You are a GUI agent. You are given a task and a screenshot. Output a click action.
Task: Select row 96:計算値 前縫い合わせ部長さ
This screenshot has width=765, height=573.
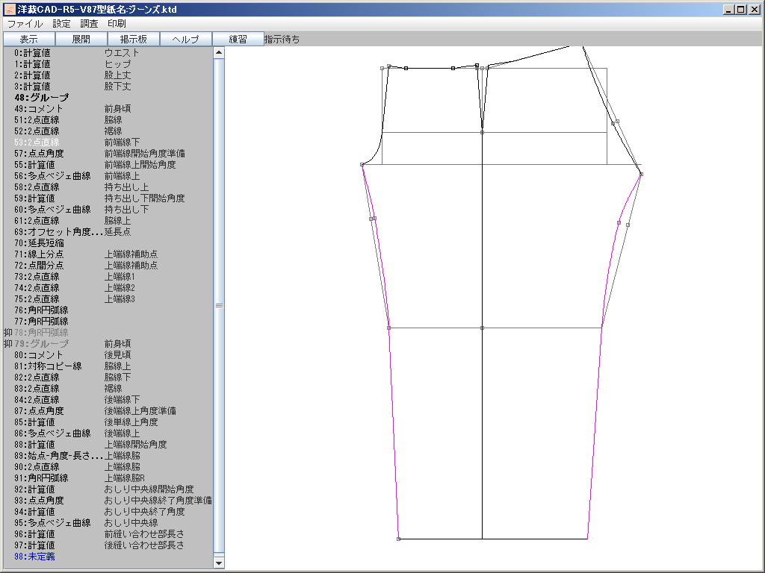tap(108, 534)
